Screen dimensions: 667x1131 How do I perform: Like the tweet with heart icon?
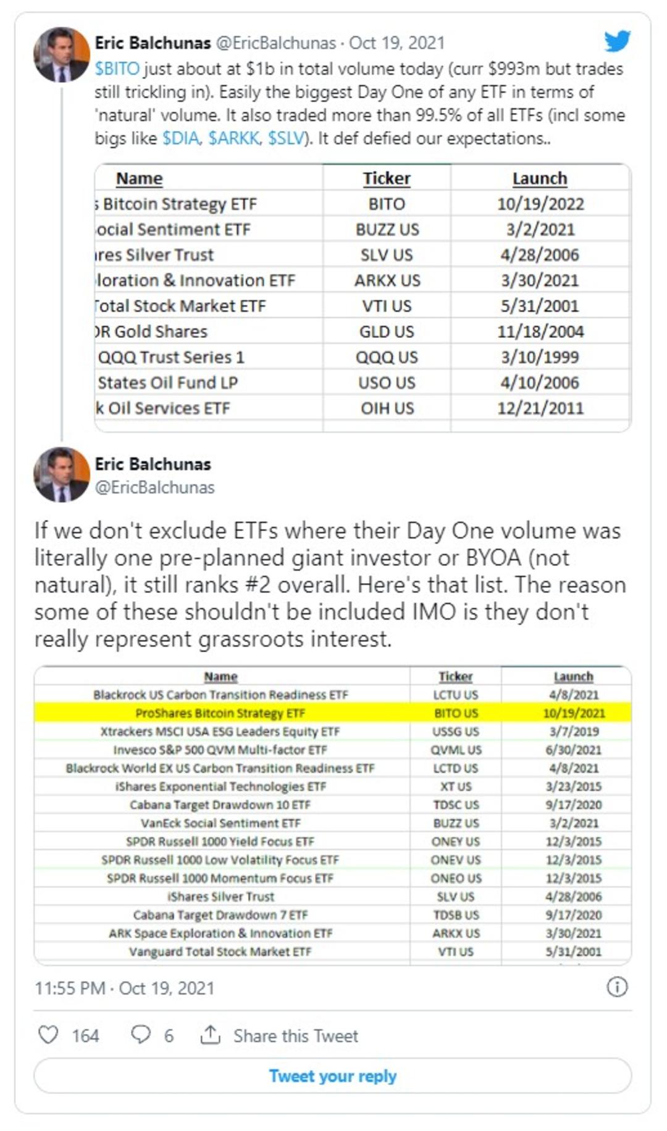pos(48,1035)
